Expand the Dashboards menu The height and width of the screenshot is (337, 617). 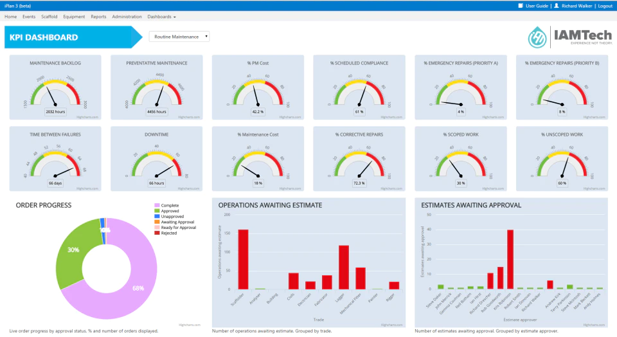point(161,17)
